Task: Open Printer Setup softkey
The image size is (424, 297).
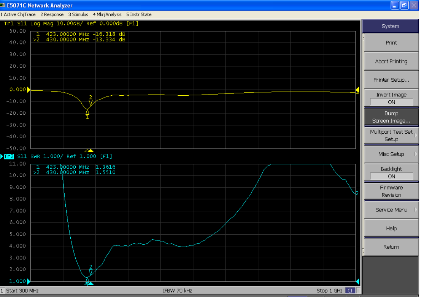Action: click(x=391, y=80)
